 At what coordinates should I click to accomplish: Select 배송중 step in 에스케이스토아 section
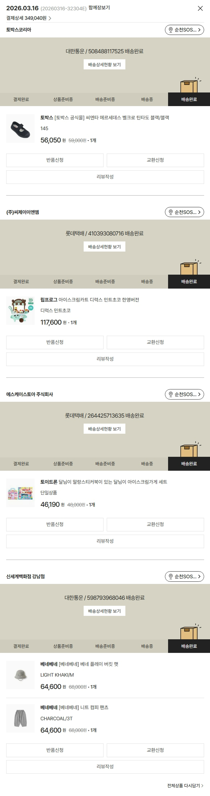click(x=147, y=464)
